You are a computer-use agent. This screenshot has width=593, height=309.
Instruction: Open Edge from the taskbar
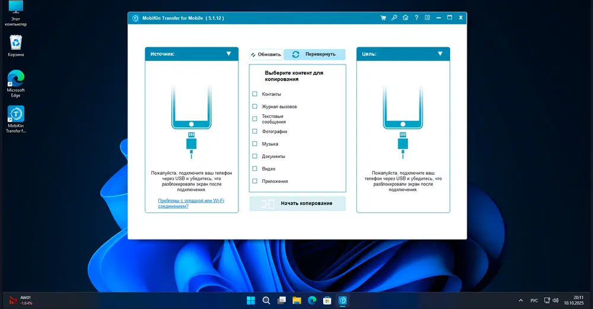pos(312,300)
